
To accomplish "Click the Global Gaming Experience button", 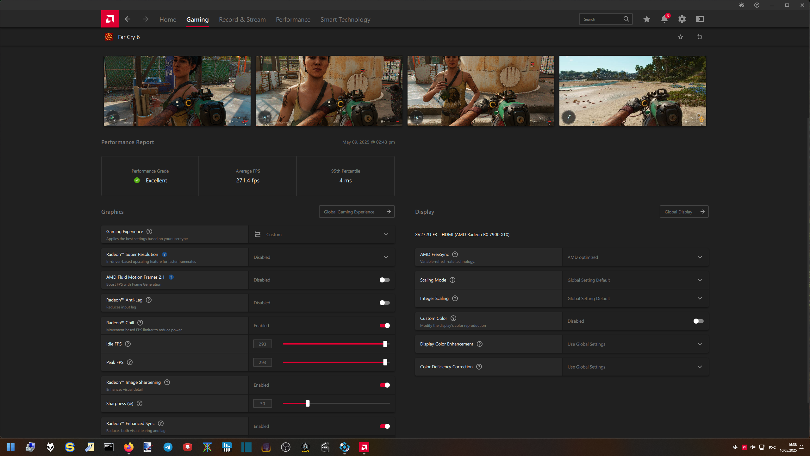I will 357,212.
